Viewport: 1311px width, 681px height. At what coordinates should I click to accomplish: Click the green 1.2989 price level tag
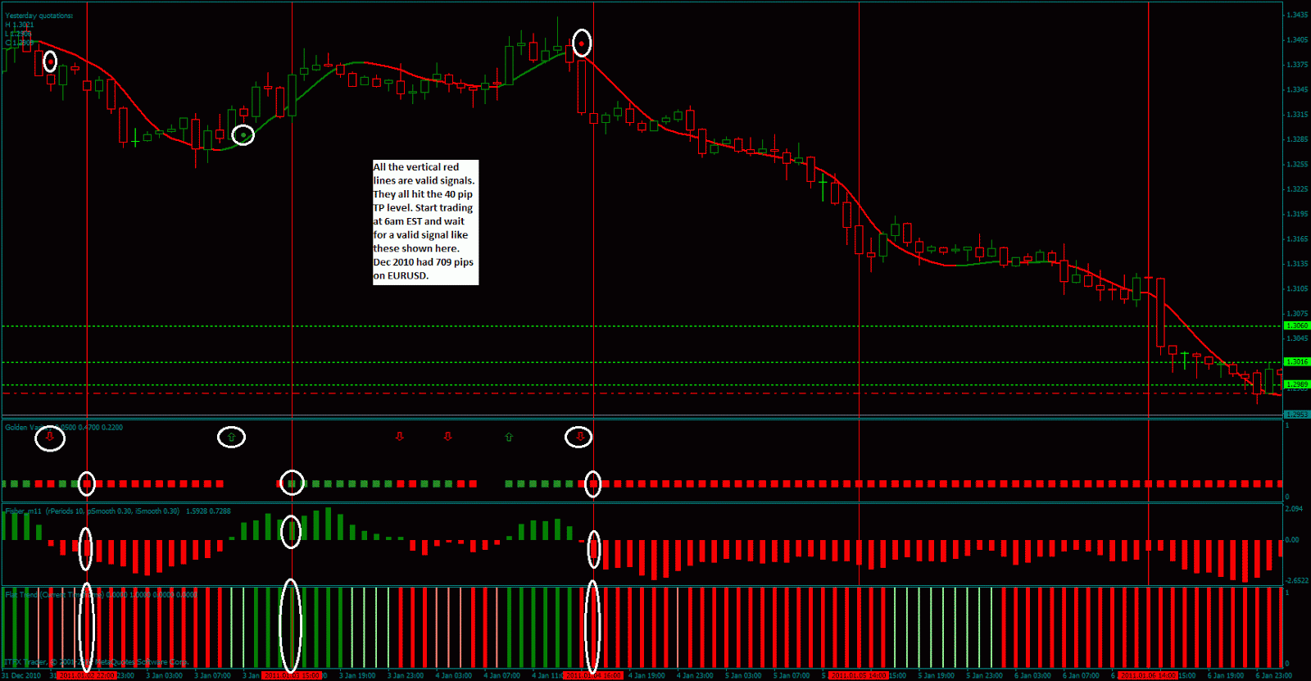pyautogui.click(x=1296, y=384)
